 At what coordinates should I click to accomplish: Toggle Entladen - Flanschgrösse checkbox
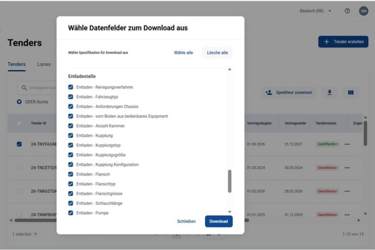click(x=70, y=193)
